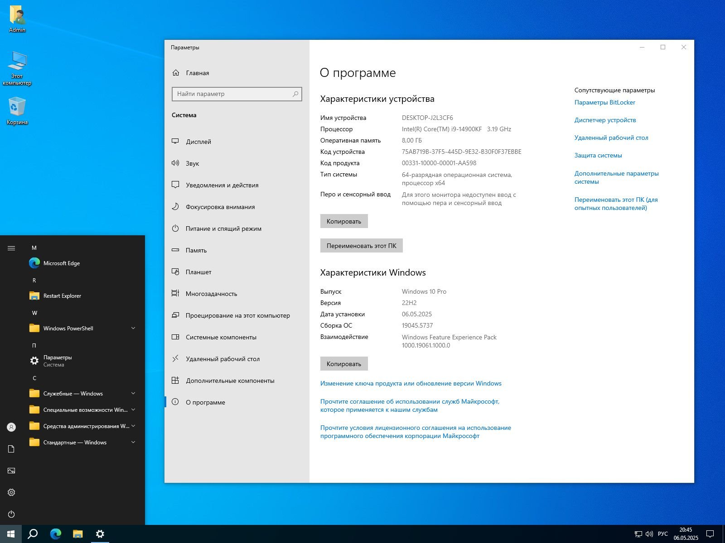Click the power icon for Питание и спящий режим
Viewport: 725px width, 543px height.
175,228
